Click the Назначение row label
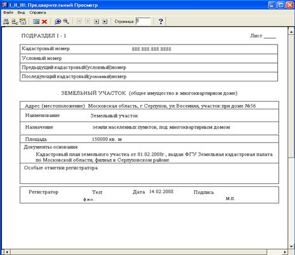This screenshot has width=295, height=255. coord(39,127)
